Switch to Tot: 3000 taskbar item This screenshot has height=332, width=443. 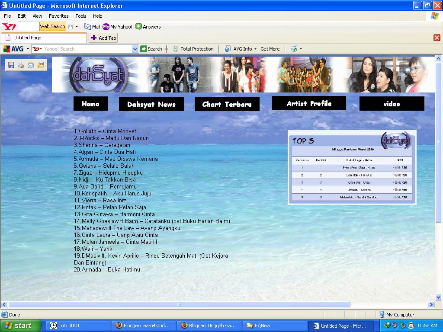(78, 326)
